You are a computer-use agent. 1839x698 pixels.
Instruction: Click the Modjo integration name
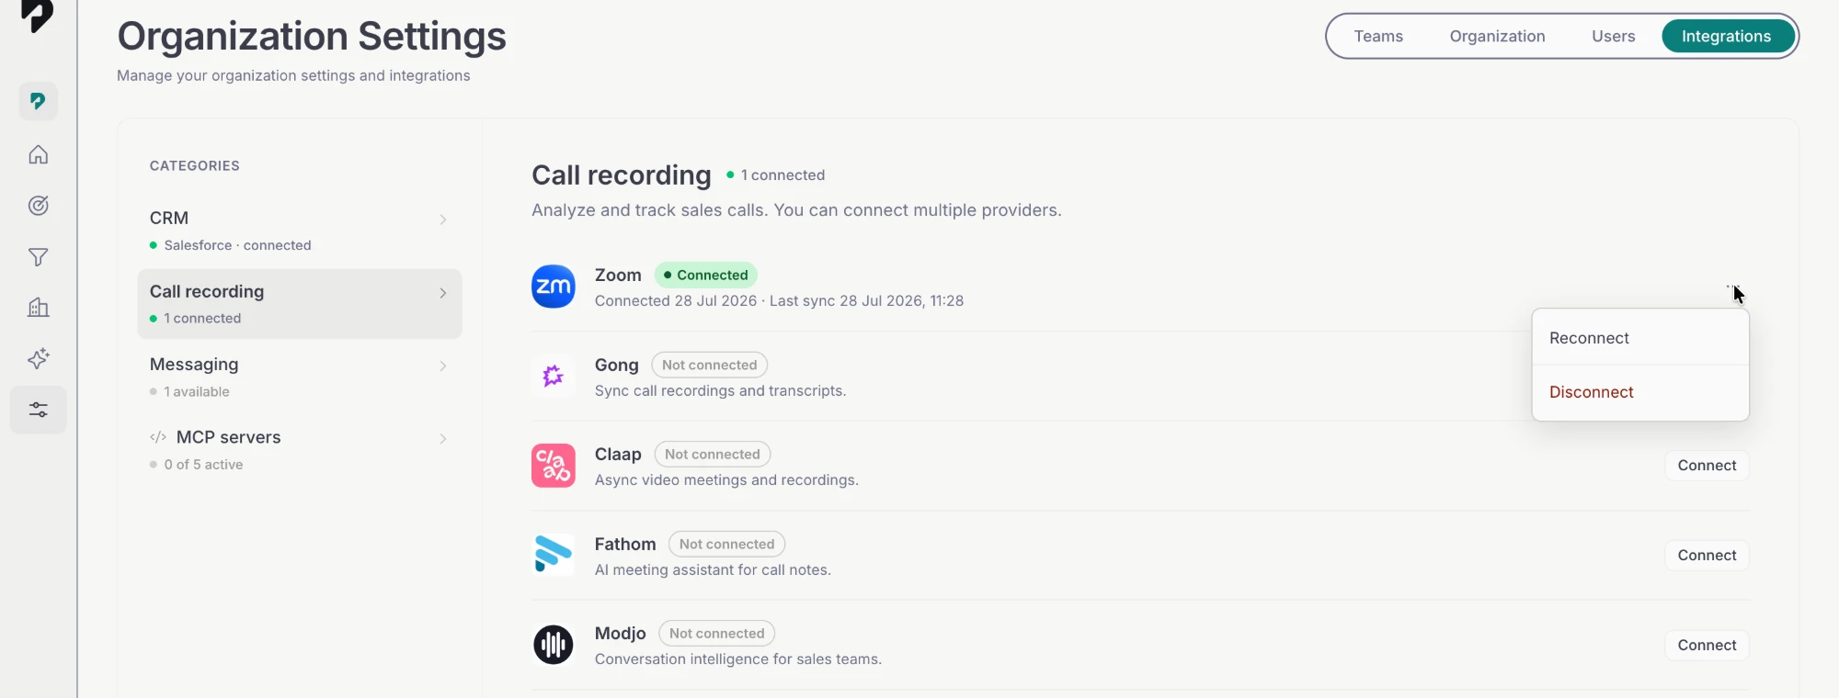point(621,633)
